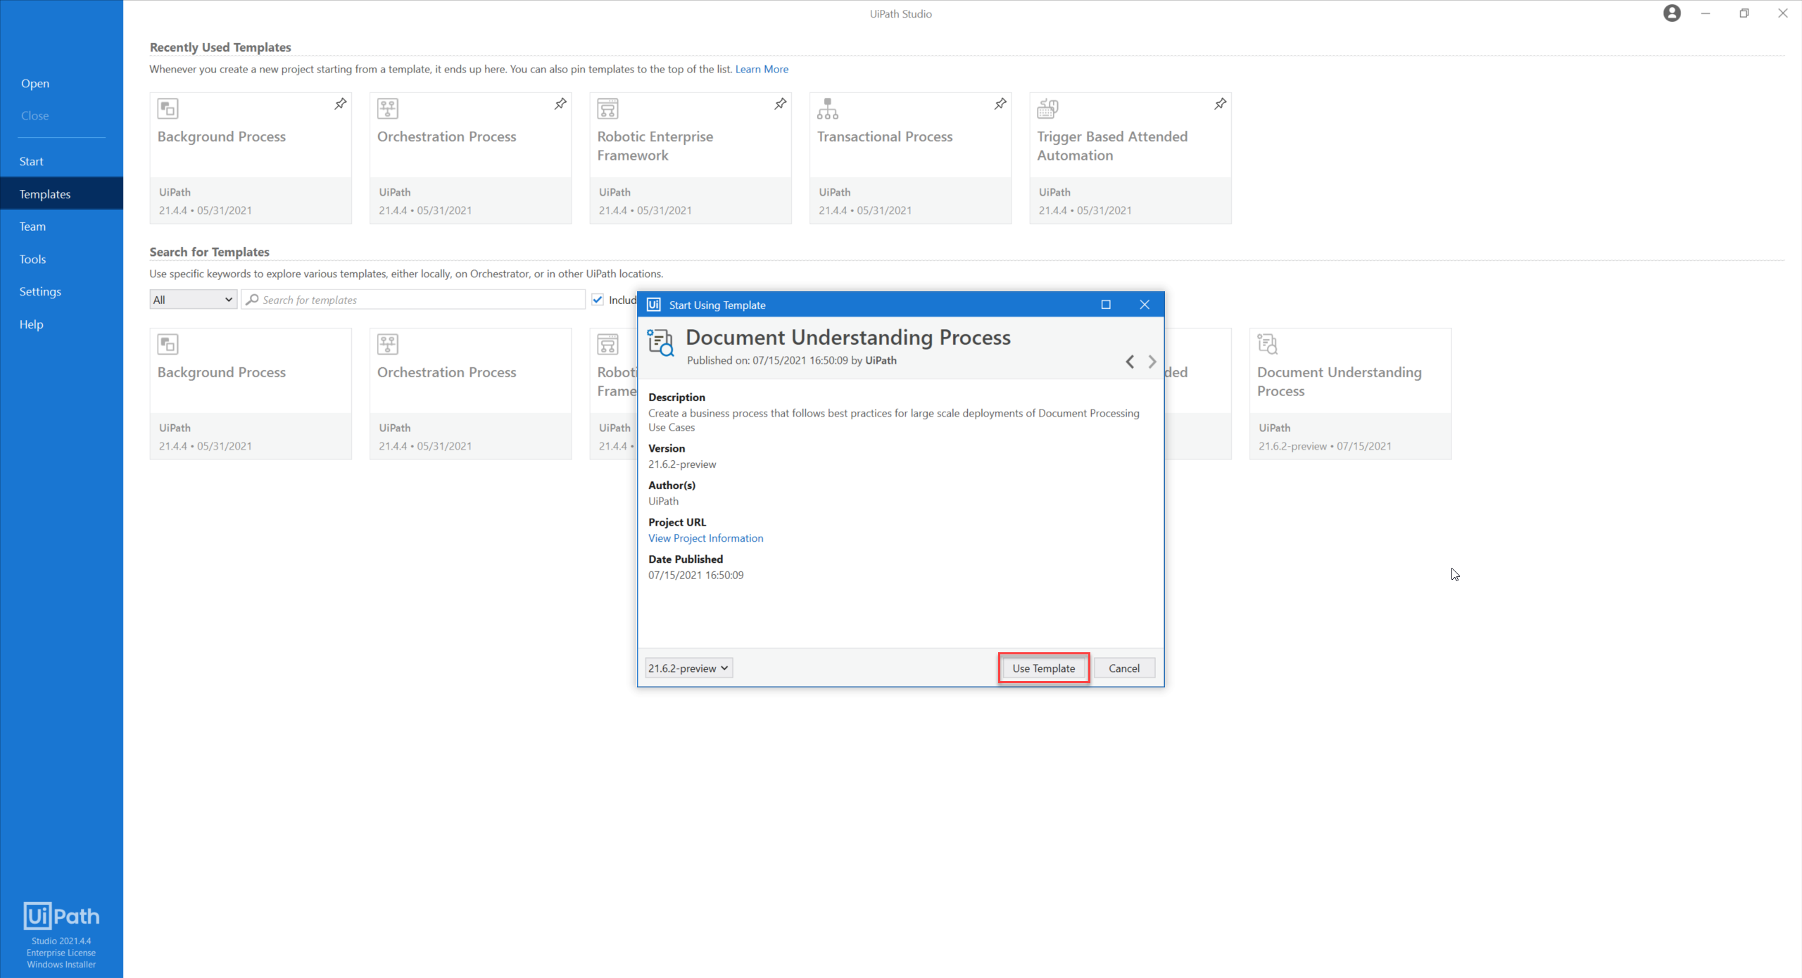Click the Document Understanding Process card icon
1802x978 pixels.
(x=1267, y=344)
